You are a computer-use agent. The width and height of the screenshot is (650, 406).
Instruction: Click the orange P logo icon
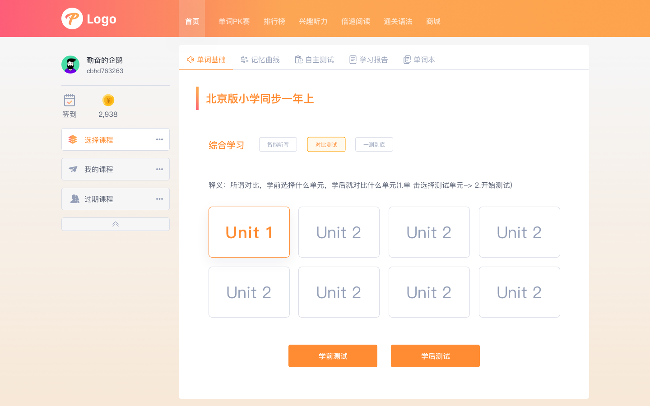(x=72, y=18)
